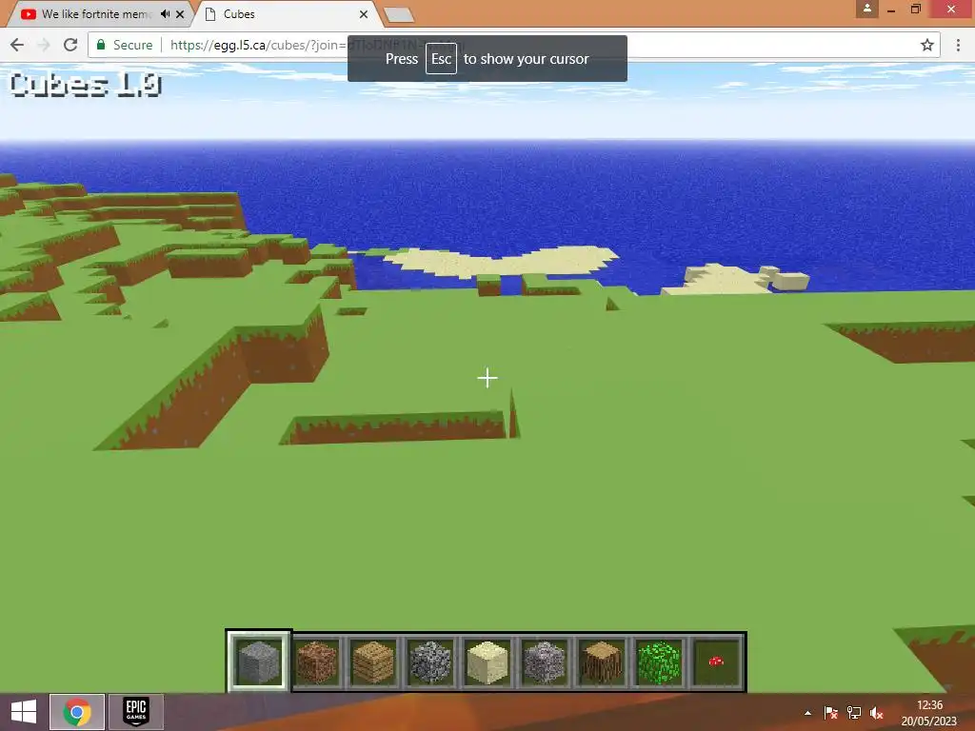Screen dimensions: 975x731
Task: Select the green leaves block in hotbar
Action: 659,662
